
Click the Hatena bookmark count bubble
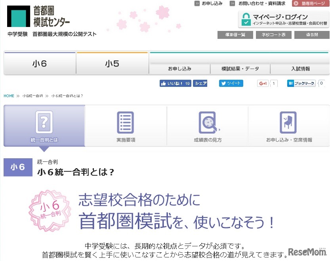click(x=321, y=83)
